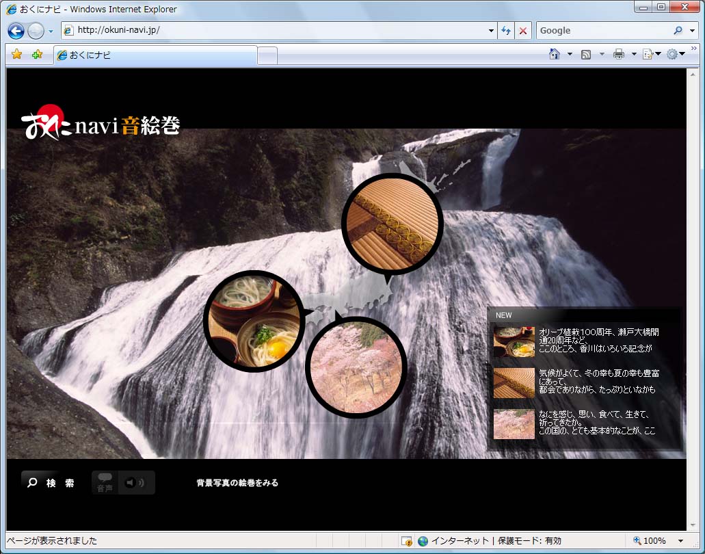Click the Print icon
Screen dimensions: 705x554
point(619,54)
